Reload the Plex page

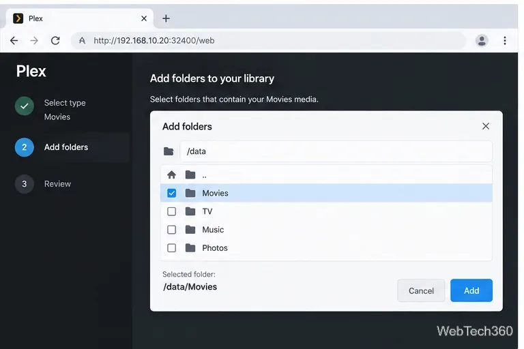55,41
